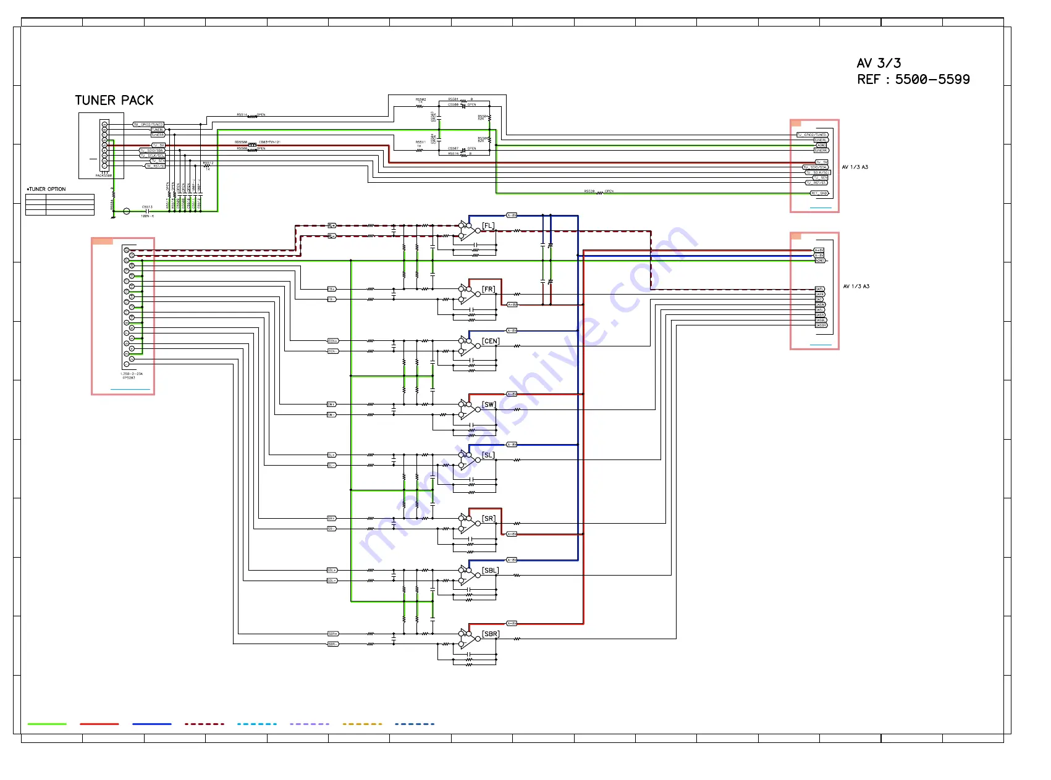
Task: Click the [SBL] channel label
Action: tap(490, 571)
